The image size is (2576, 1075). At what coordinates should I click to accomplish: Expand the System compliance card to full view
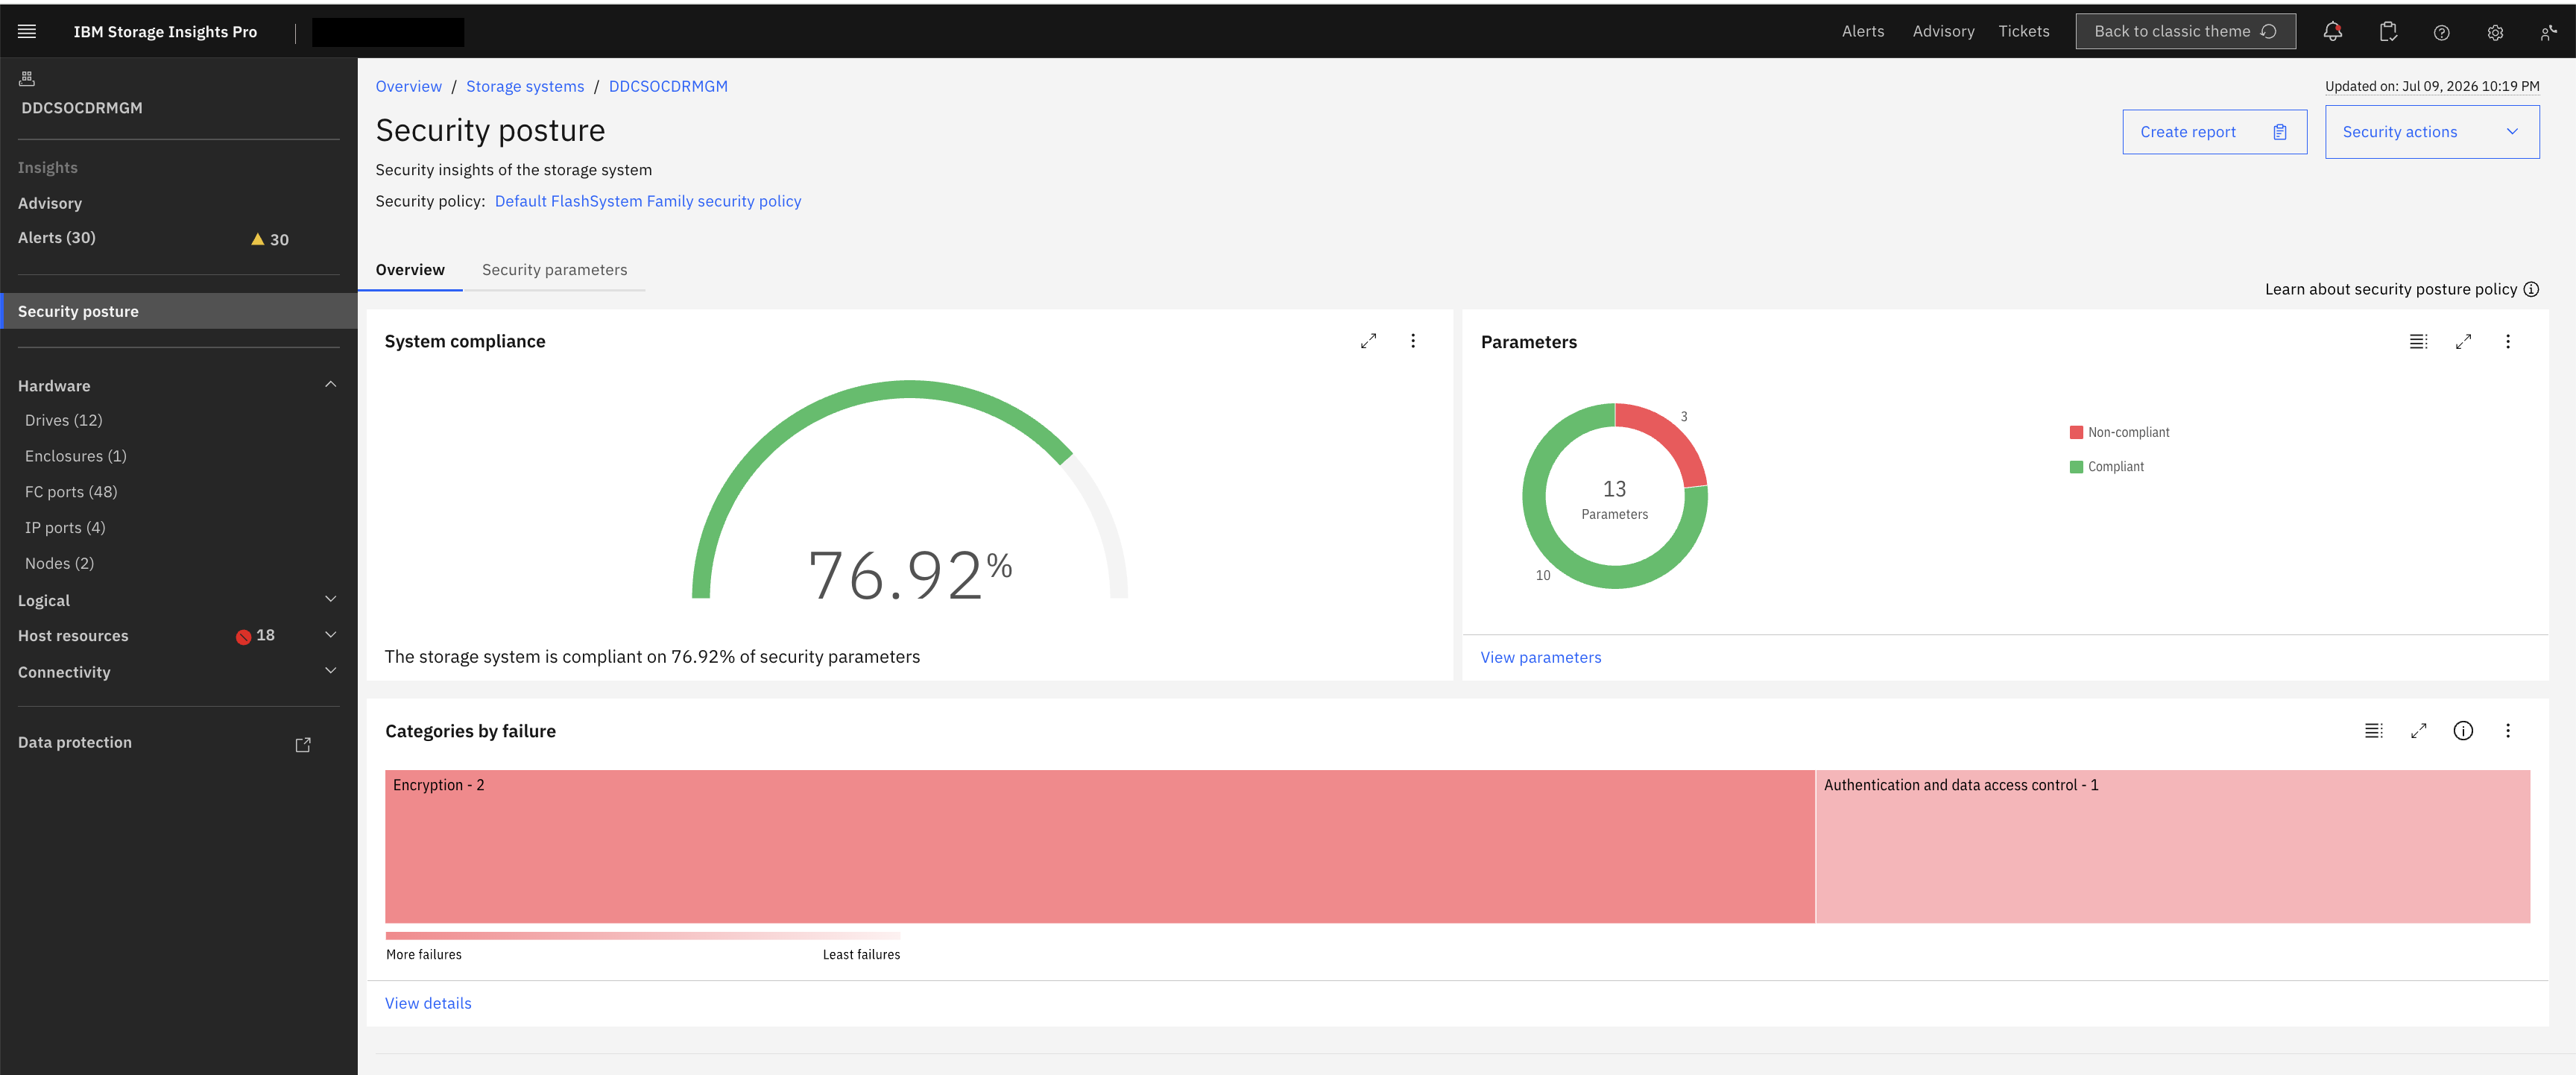coord(1368,341)
